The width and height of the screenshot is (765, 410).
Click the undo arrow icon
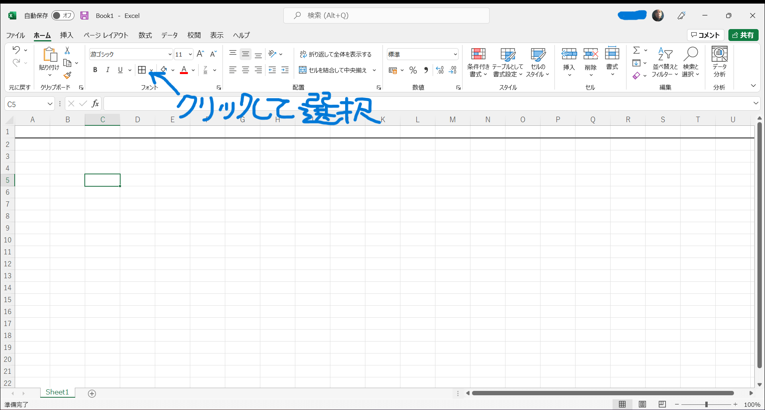click(x=16, y=50)
